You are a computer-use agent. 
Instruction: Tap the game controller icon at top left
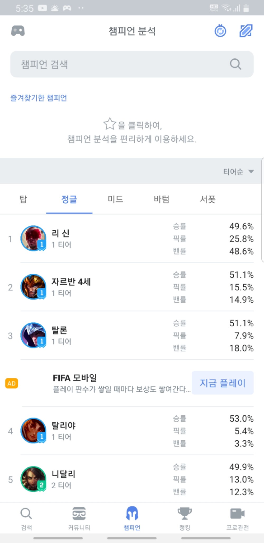(x=18, y=31)
